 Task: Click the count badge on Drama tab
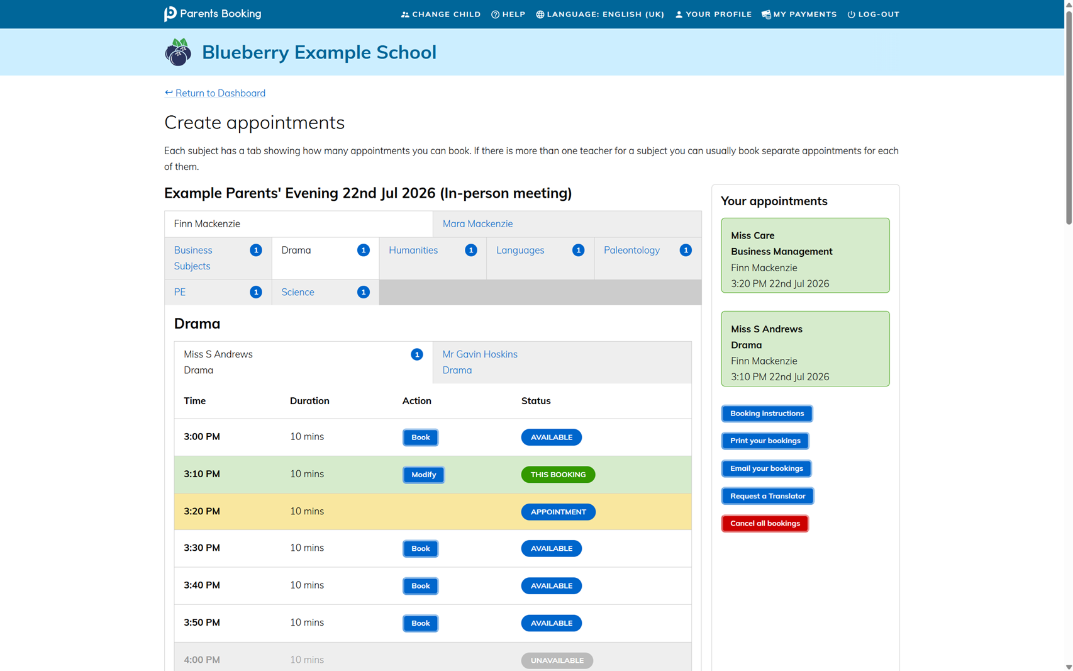(x=364, y=250)
